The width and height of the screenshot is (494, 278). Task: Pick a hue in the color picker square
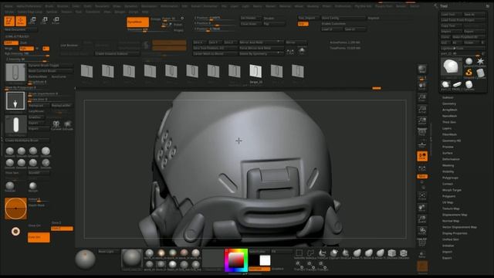coord(236,260)
